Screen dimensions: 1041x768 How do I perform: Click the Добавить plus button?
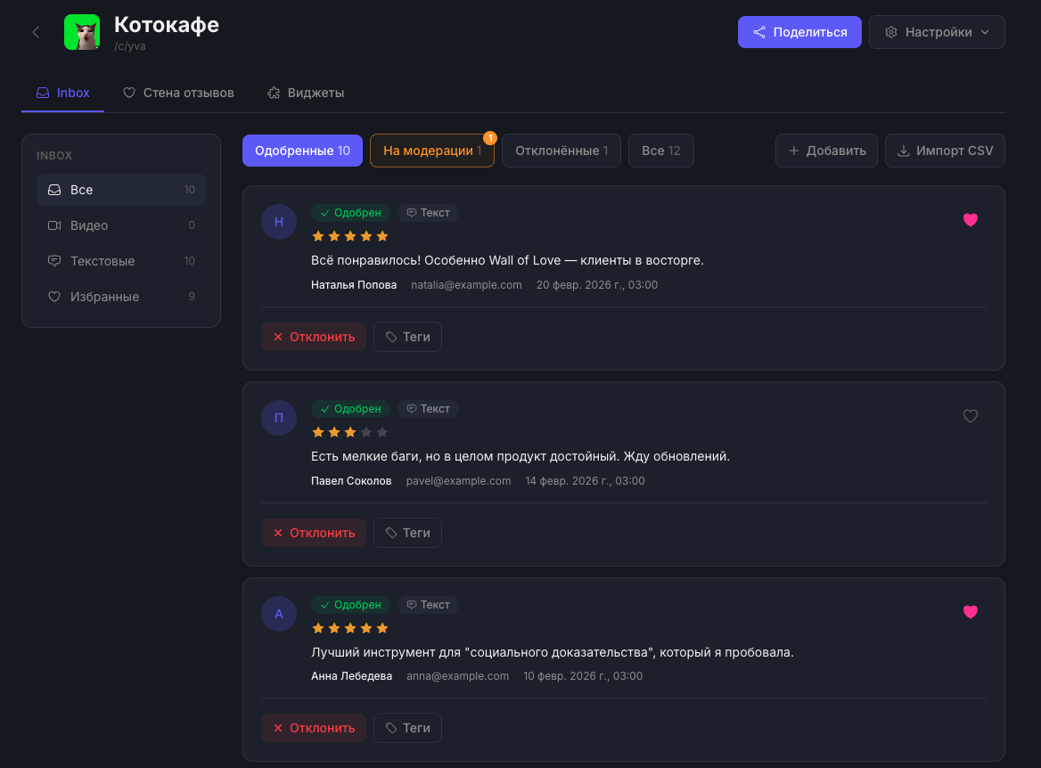pyautogui.click(x=826, y=151)
